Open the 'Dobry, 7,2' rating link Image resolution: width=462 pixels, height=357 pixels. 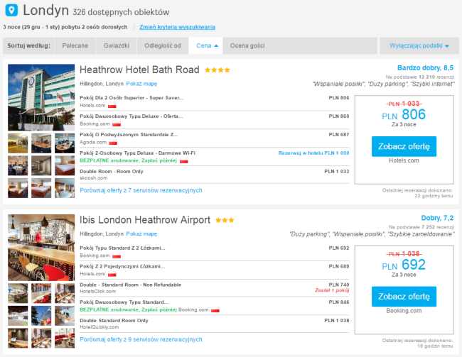(437, 218)
